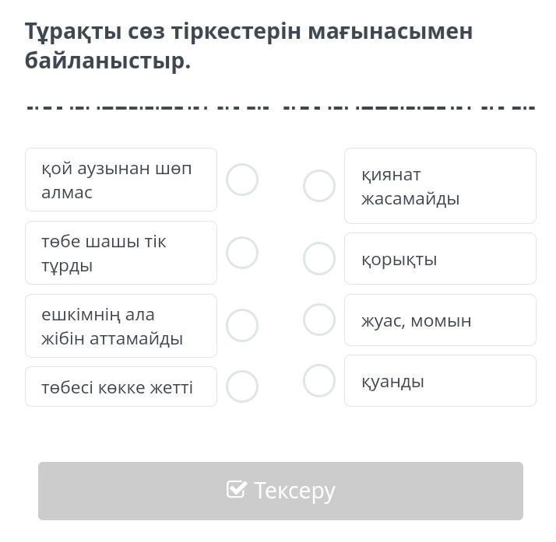Viewport: 556px width, 542px height.
Task: Click the қуанды answer card
Action: click(x=440, y=381)
